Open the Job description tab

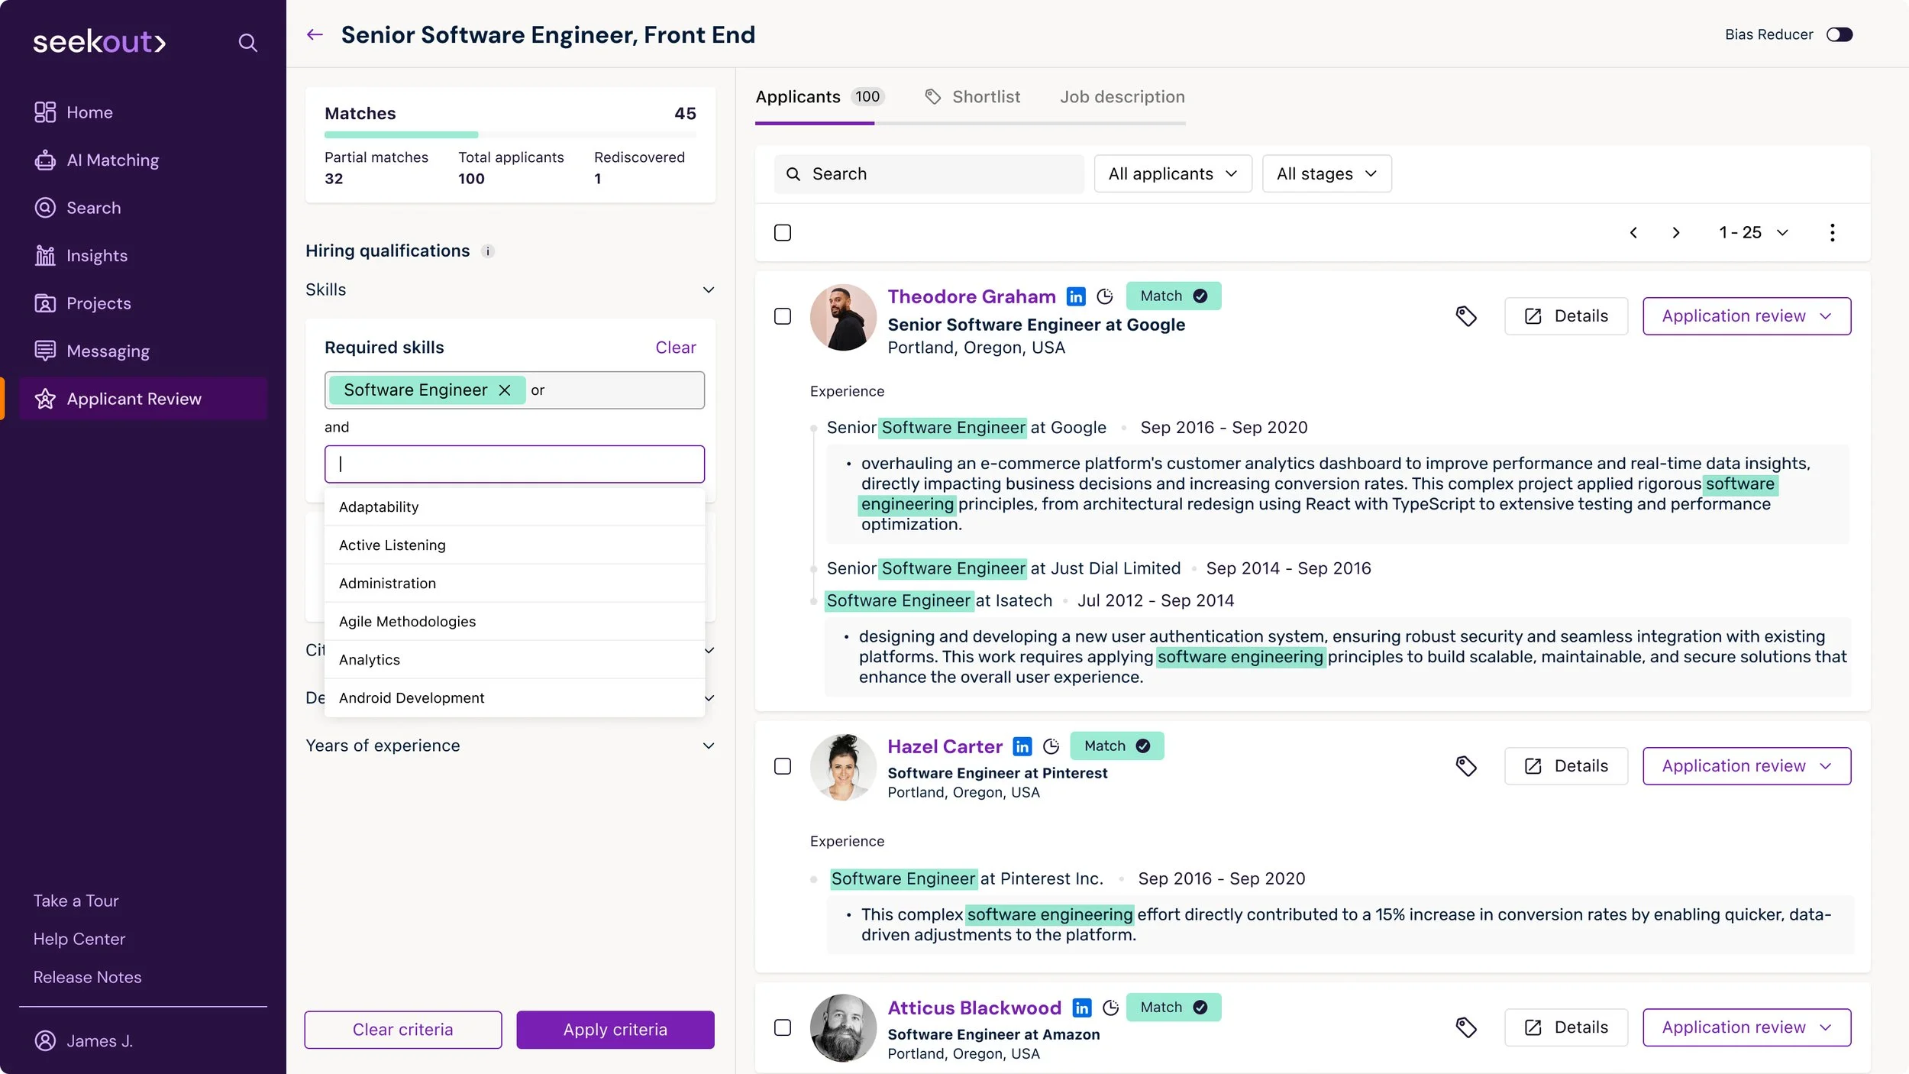(1122, 97)
